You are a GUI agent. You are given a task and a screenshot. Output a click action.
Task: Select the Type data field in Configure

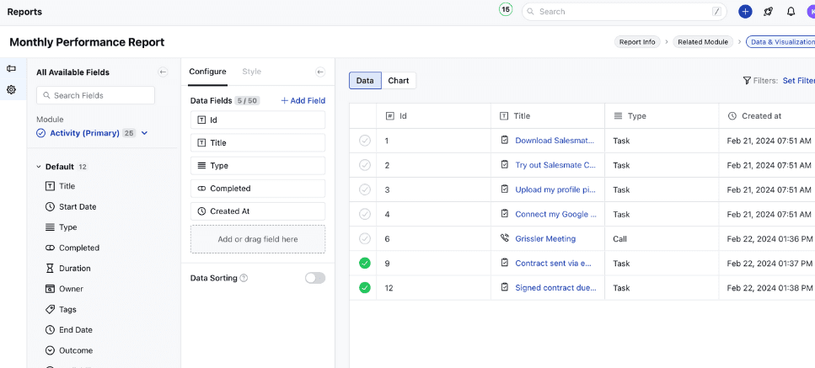[x=258, y=166]
